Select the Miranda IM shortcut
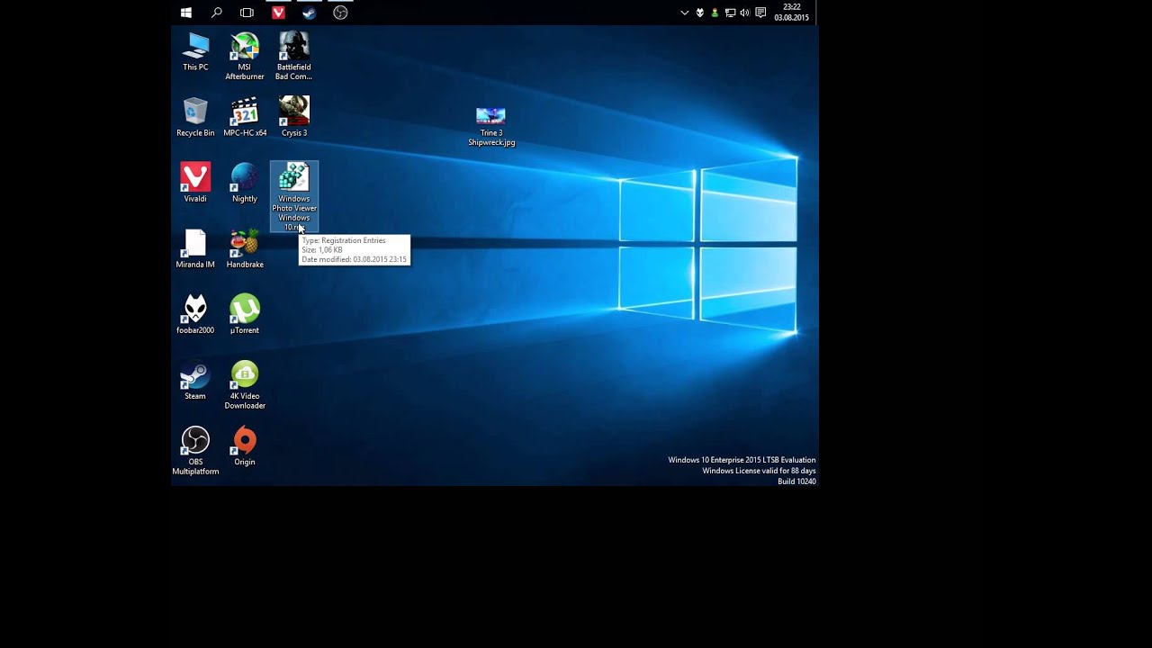This screenshot has width=1152, height=648. click(195, 249)
